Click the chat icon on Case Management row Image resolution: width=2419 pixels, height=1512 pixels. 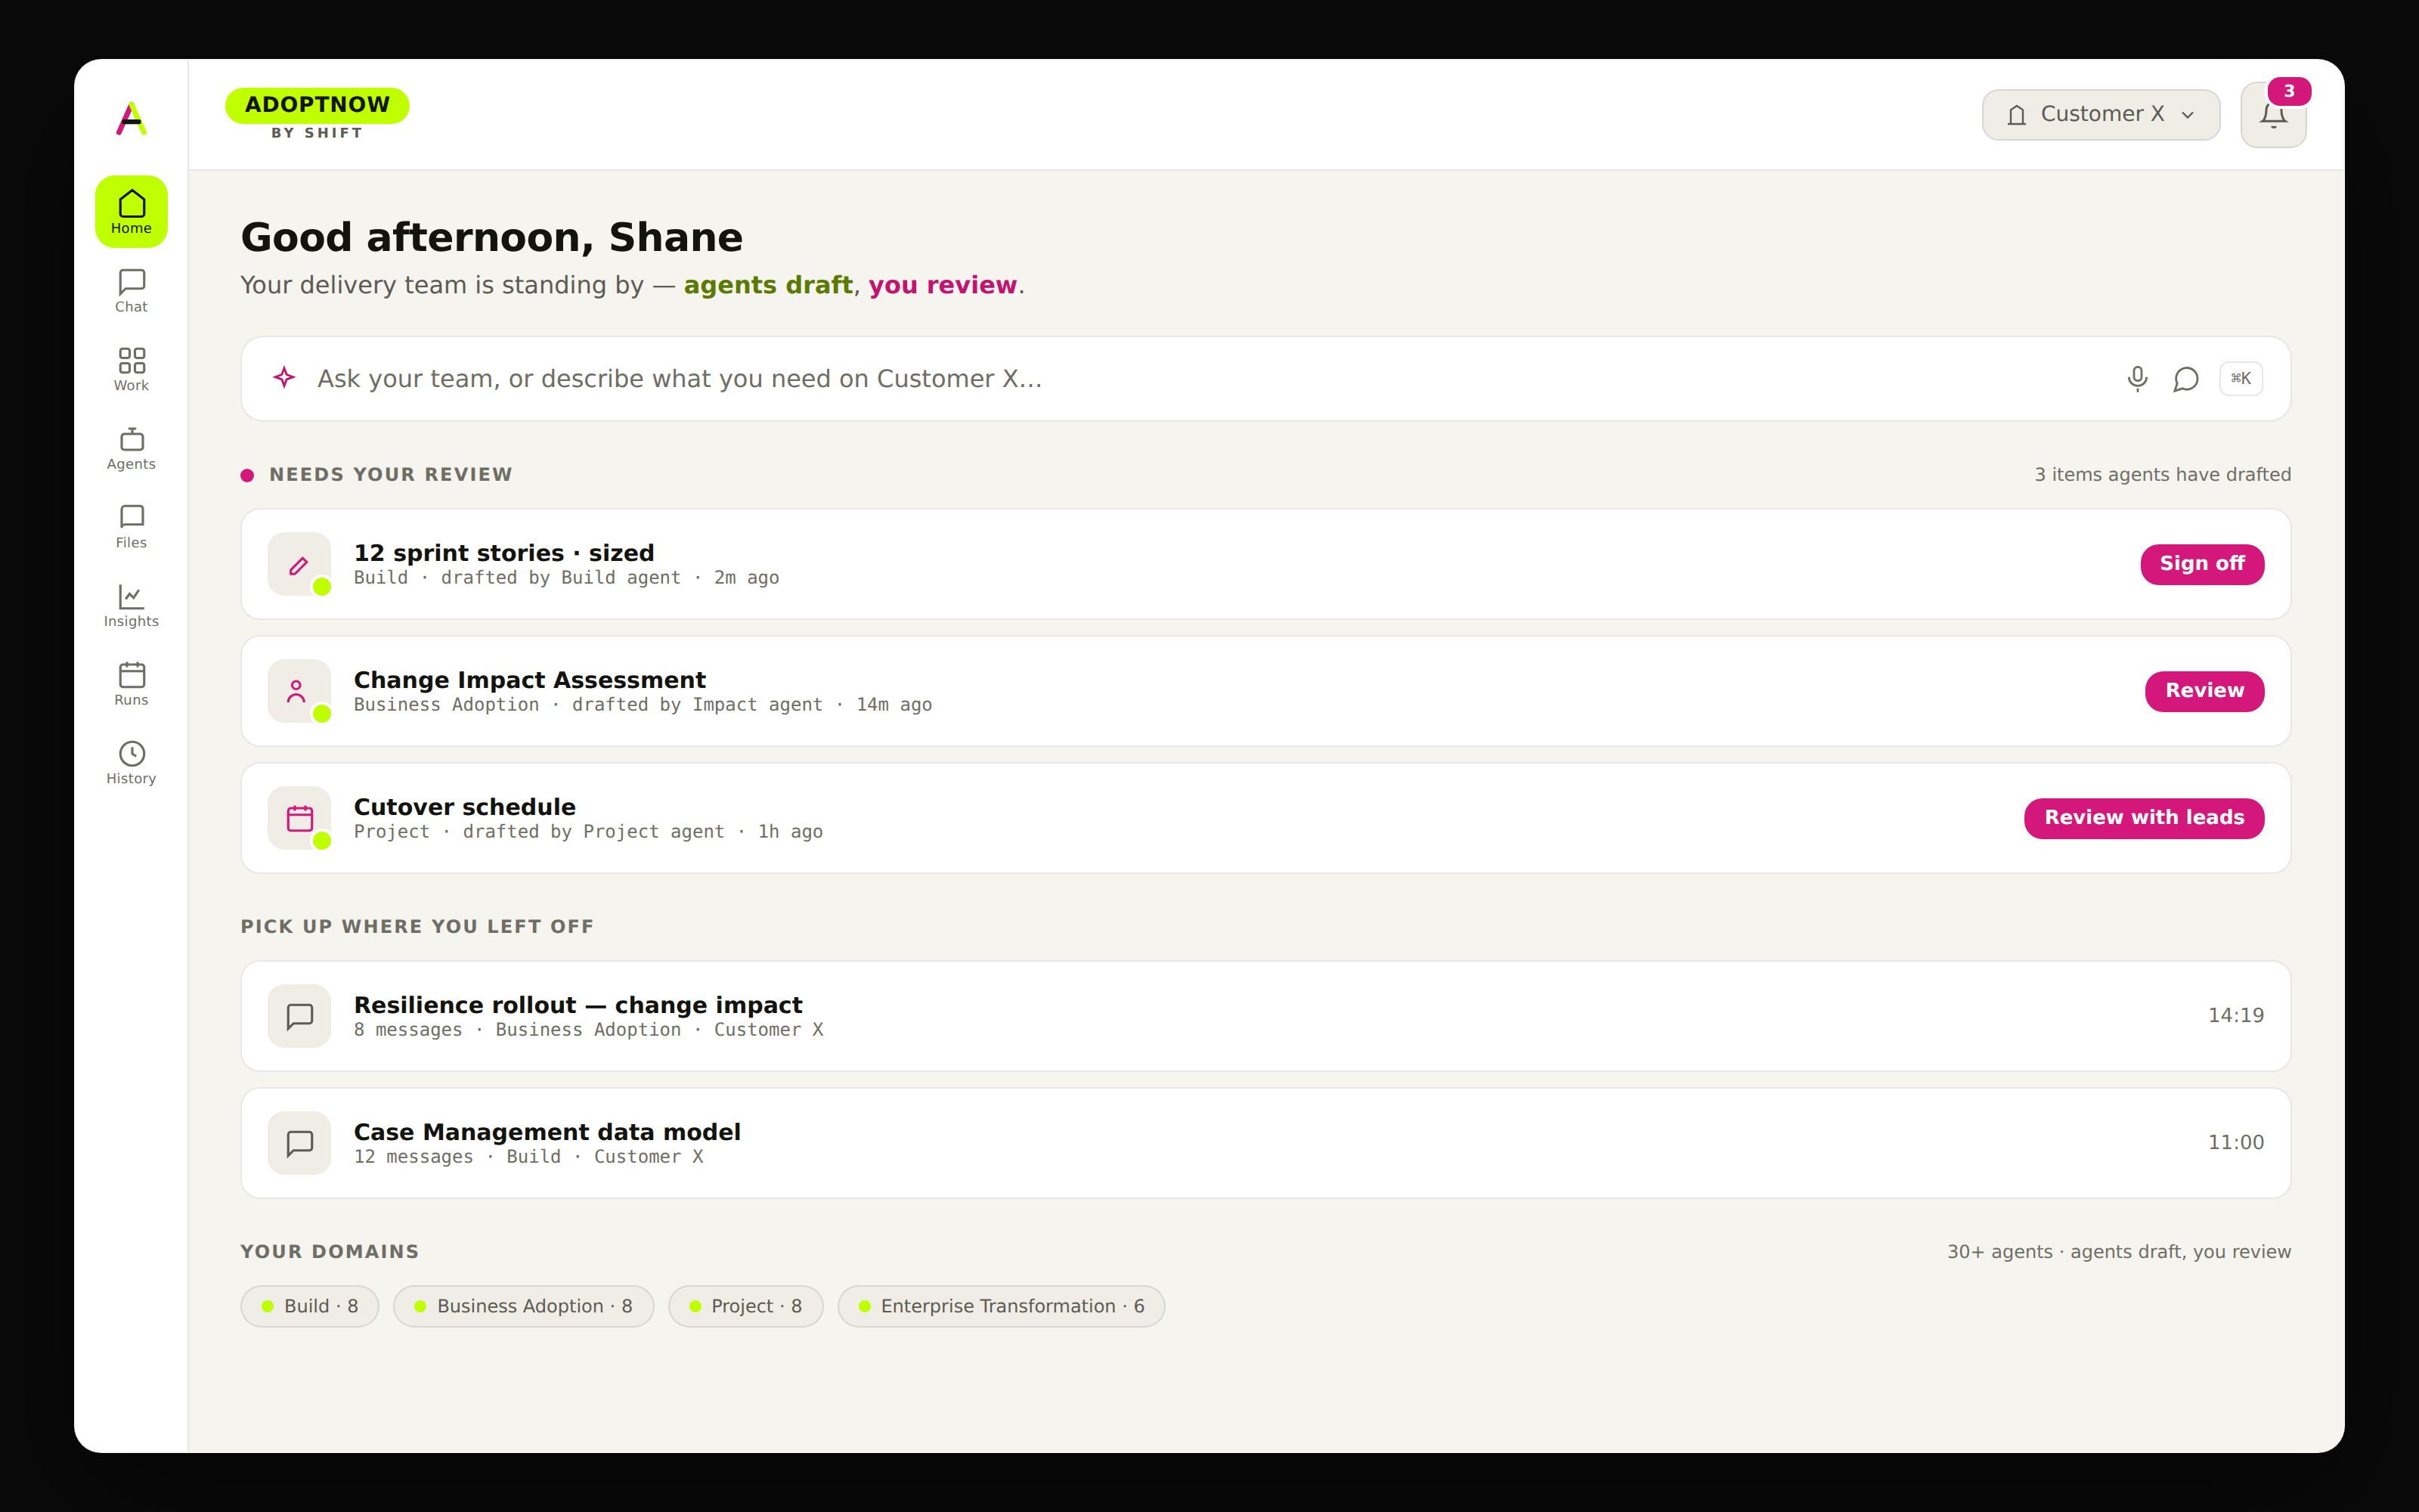click(299, 1144)
